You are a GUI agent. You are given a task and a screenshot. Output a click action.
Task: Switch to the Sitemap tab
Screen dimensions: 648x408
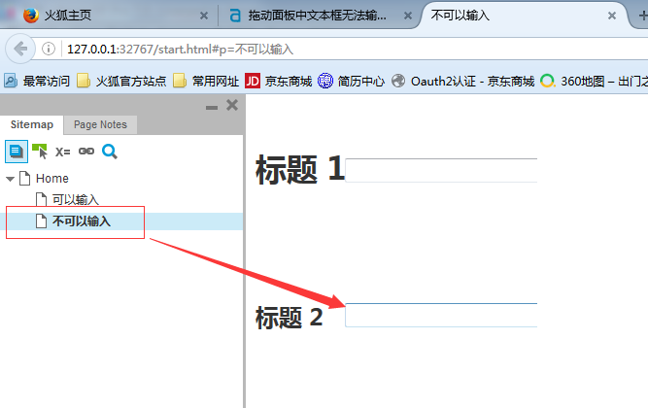click(32, 124)
